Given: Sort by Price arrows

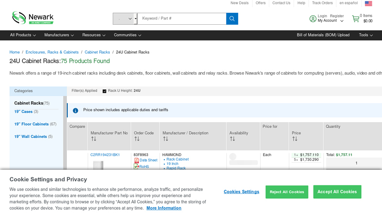Looking at the screenshot, I should pos(295,139).
